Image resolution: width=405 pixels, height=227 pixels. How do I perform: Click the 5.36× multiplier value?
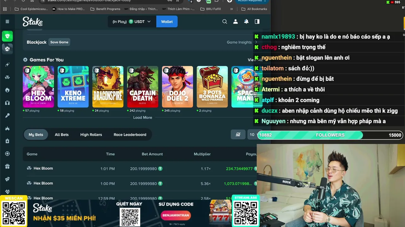[206, 183]
